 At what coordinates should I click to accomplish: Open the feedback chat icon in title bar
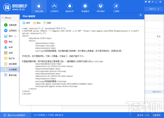click(146, 2)
